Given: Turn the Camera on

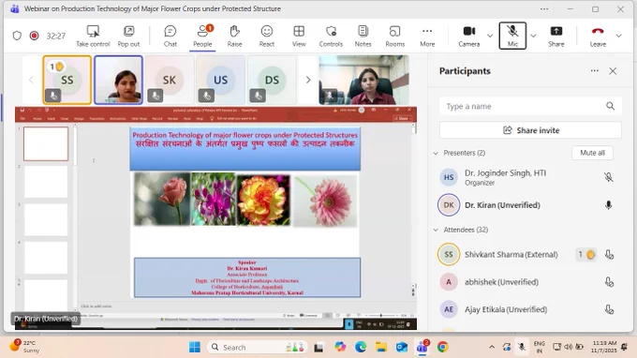Looking at the screenshot, I should pos(468,36).
